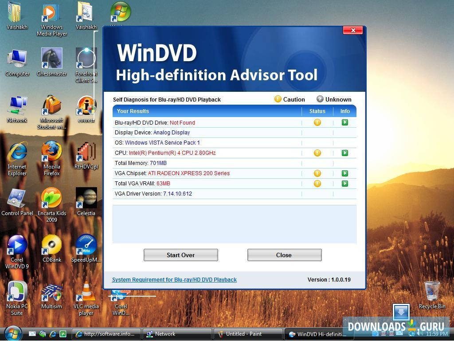Open Windows Media Player desktop icon
The height and width of the screenshot is (341, 454).
(x=52, y=20)
